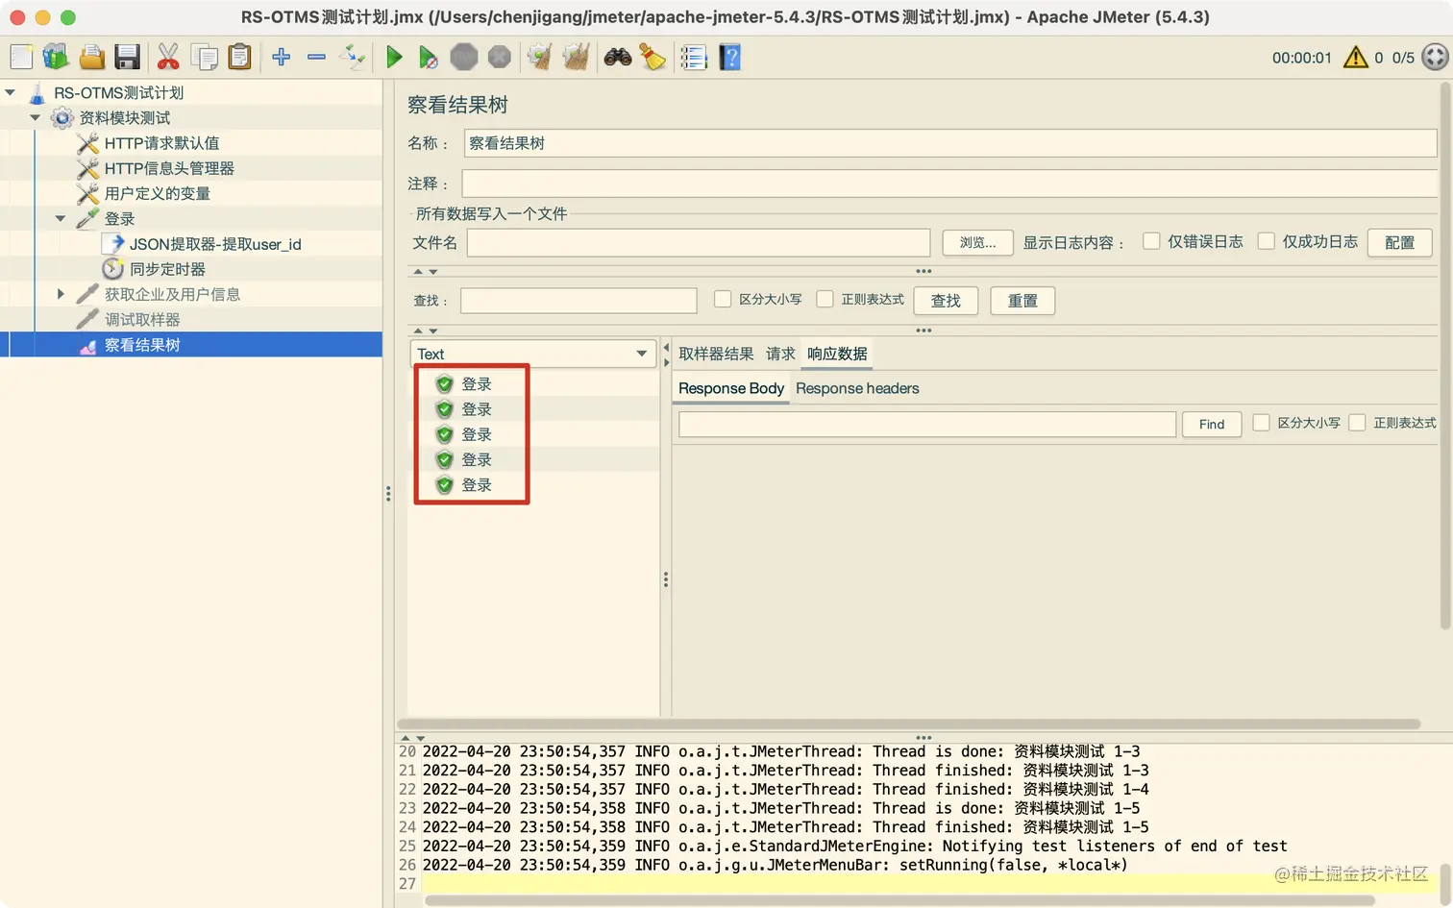Toggle 区分大小写 checkbox next to 查找 field
This screenshot has height=908, width=1453.
pyautogui.click(x=723, y=300)
